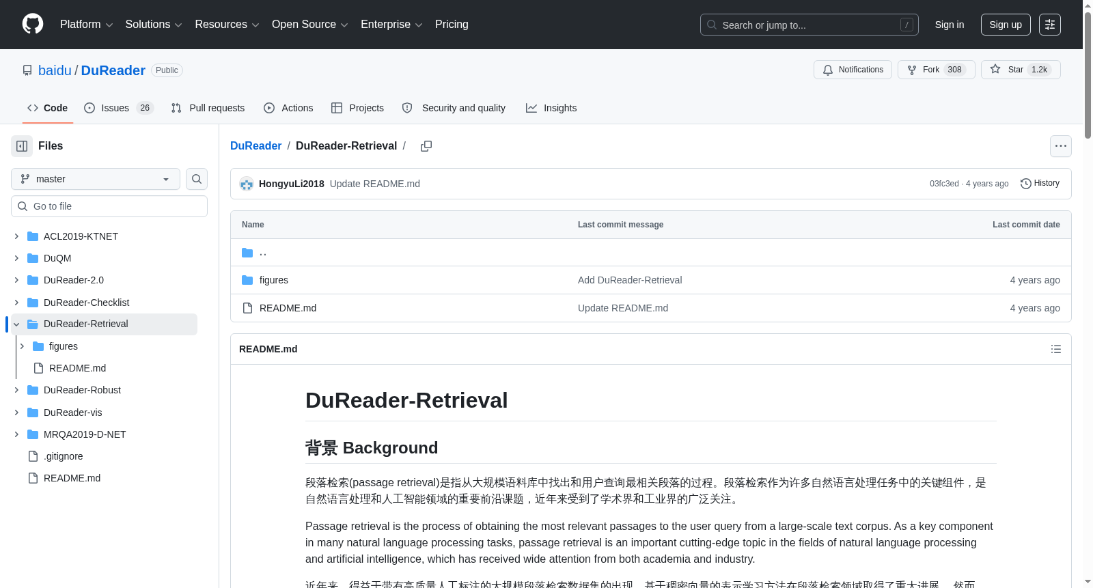Viewport: 1093px width, 588px height.
Task: Open the Security and quality tab
Action: click(x=454, y=108)
